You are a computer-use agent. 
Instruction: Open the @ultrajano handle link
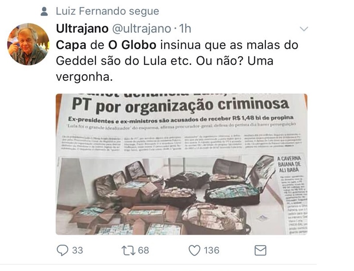point(141,29)
